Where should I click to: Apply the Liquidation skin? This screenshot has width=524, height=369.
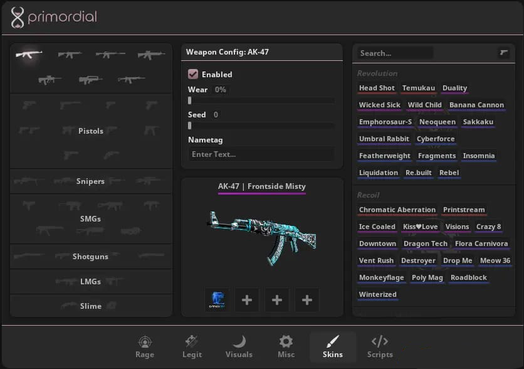point(379,173)
